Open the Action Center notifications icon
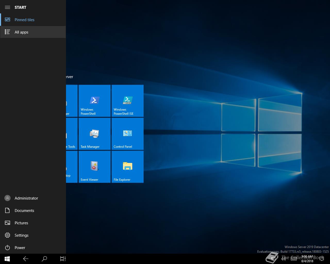 click(321, 259)
